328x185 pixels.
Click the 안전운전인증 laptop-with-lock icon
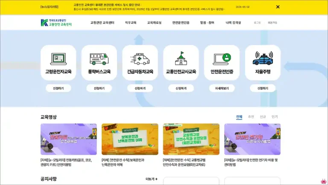(222, 59)
